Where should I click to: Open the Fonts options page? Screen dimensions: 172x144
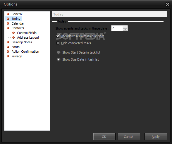(x=16, y=47)
